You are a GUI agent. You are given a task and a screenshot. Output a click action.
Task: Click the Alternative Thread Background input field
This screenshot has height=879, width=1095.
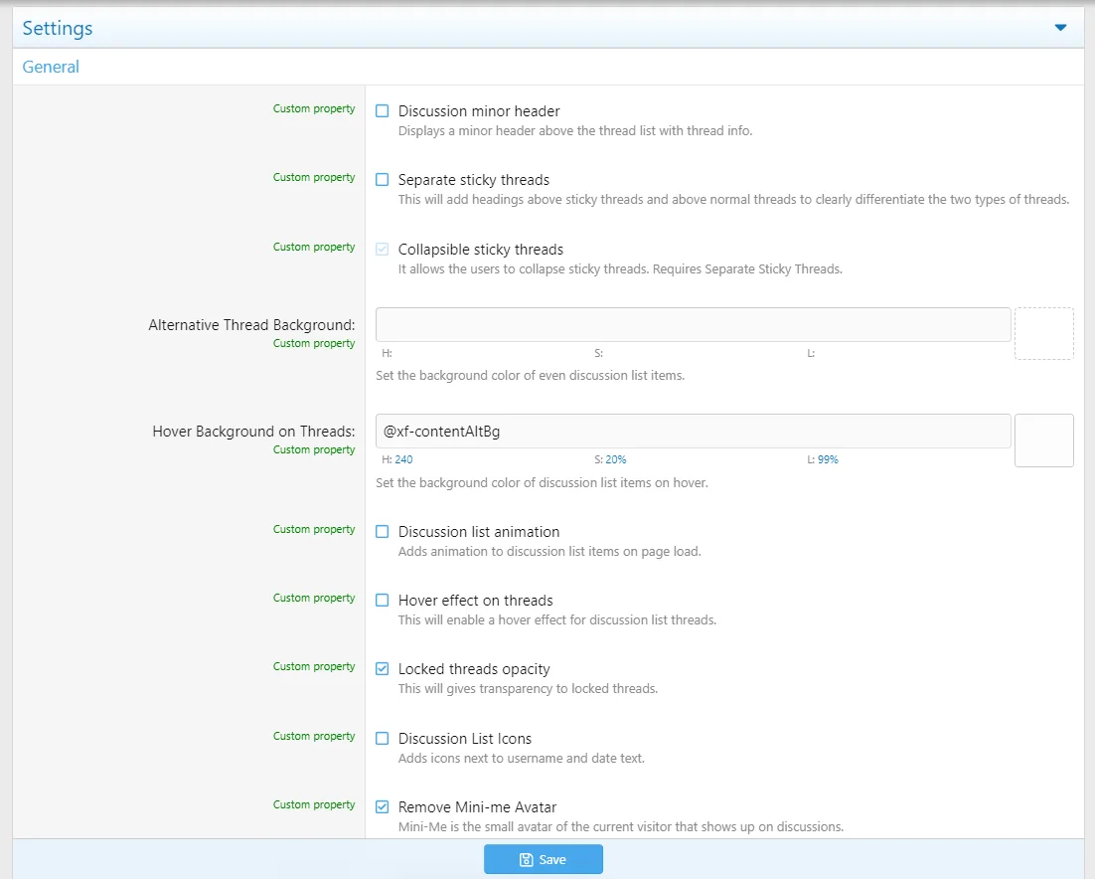693,325
